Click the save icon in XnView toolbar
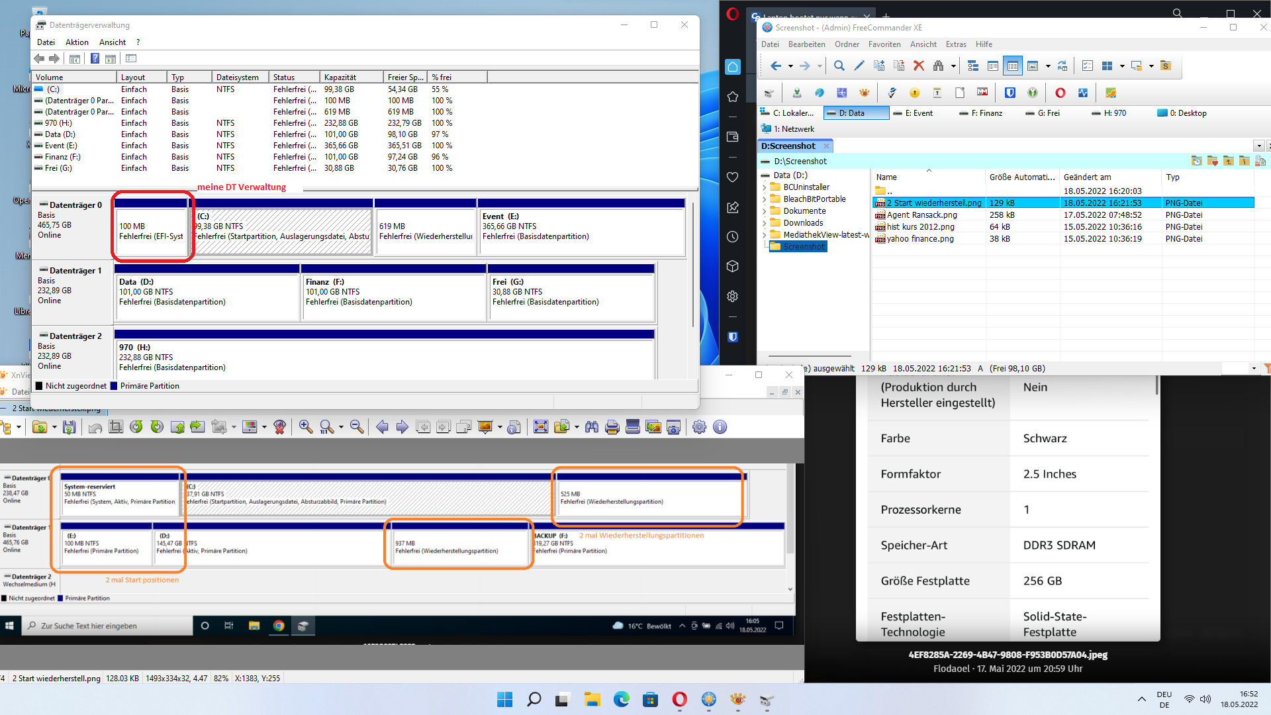Viewport: 1271px width, 715px height. click(69, 427)
